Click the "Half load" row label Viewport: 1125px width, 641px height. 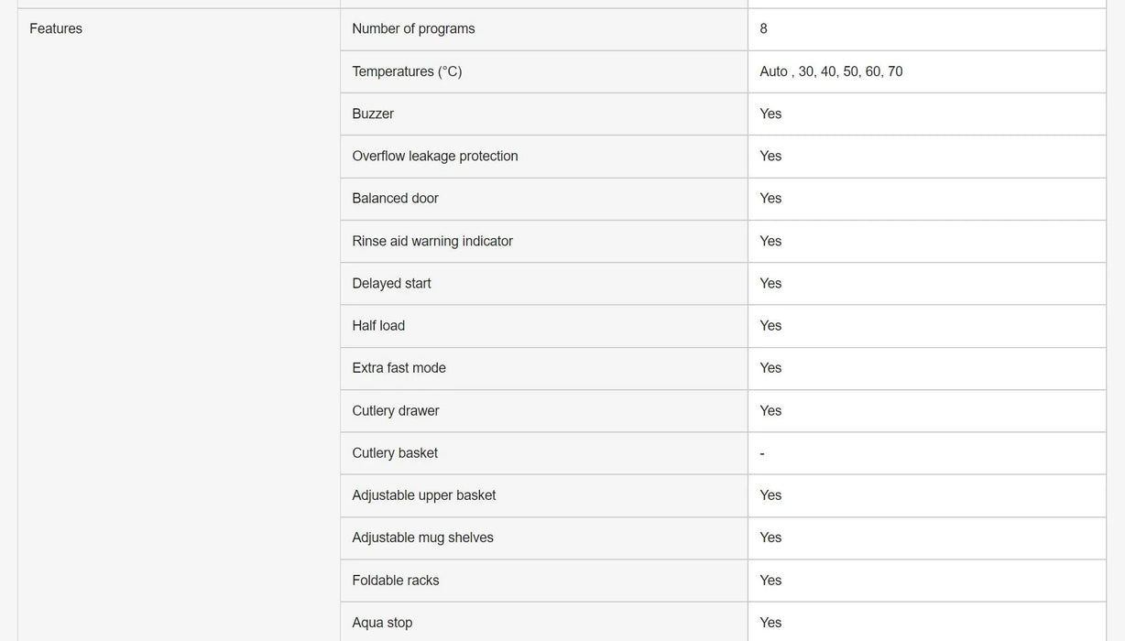coord(378,326)
